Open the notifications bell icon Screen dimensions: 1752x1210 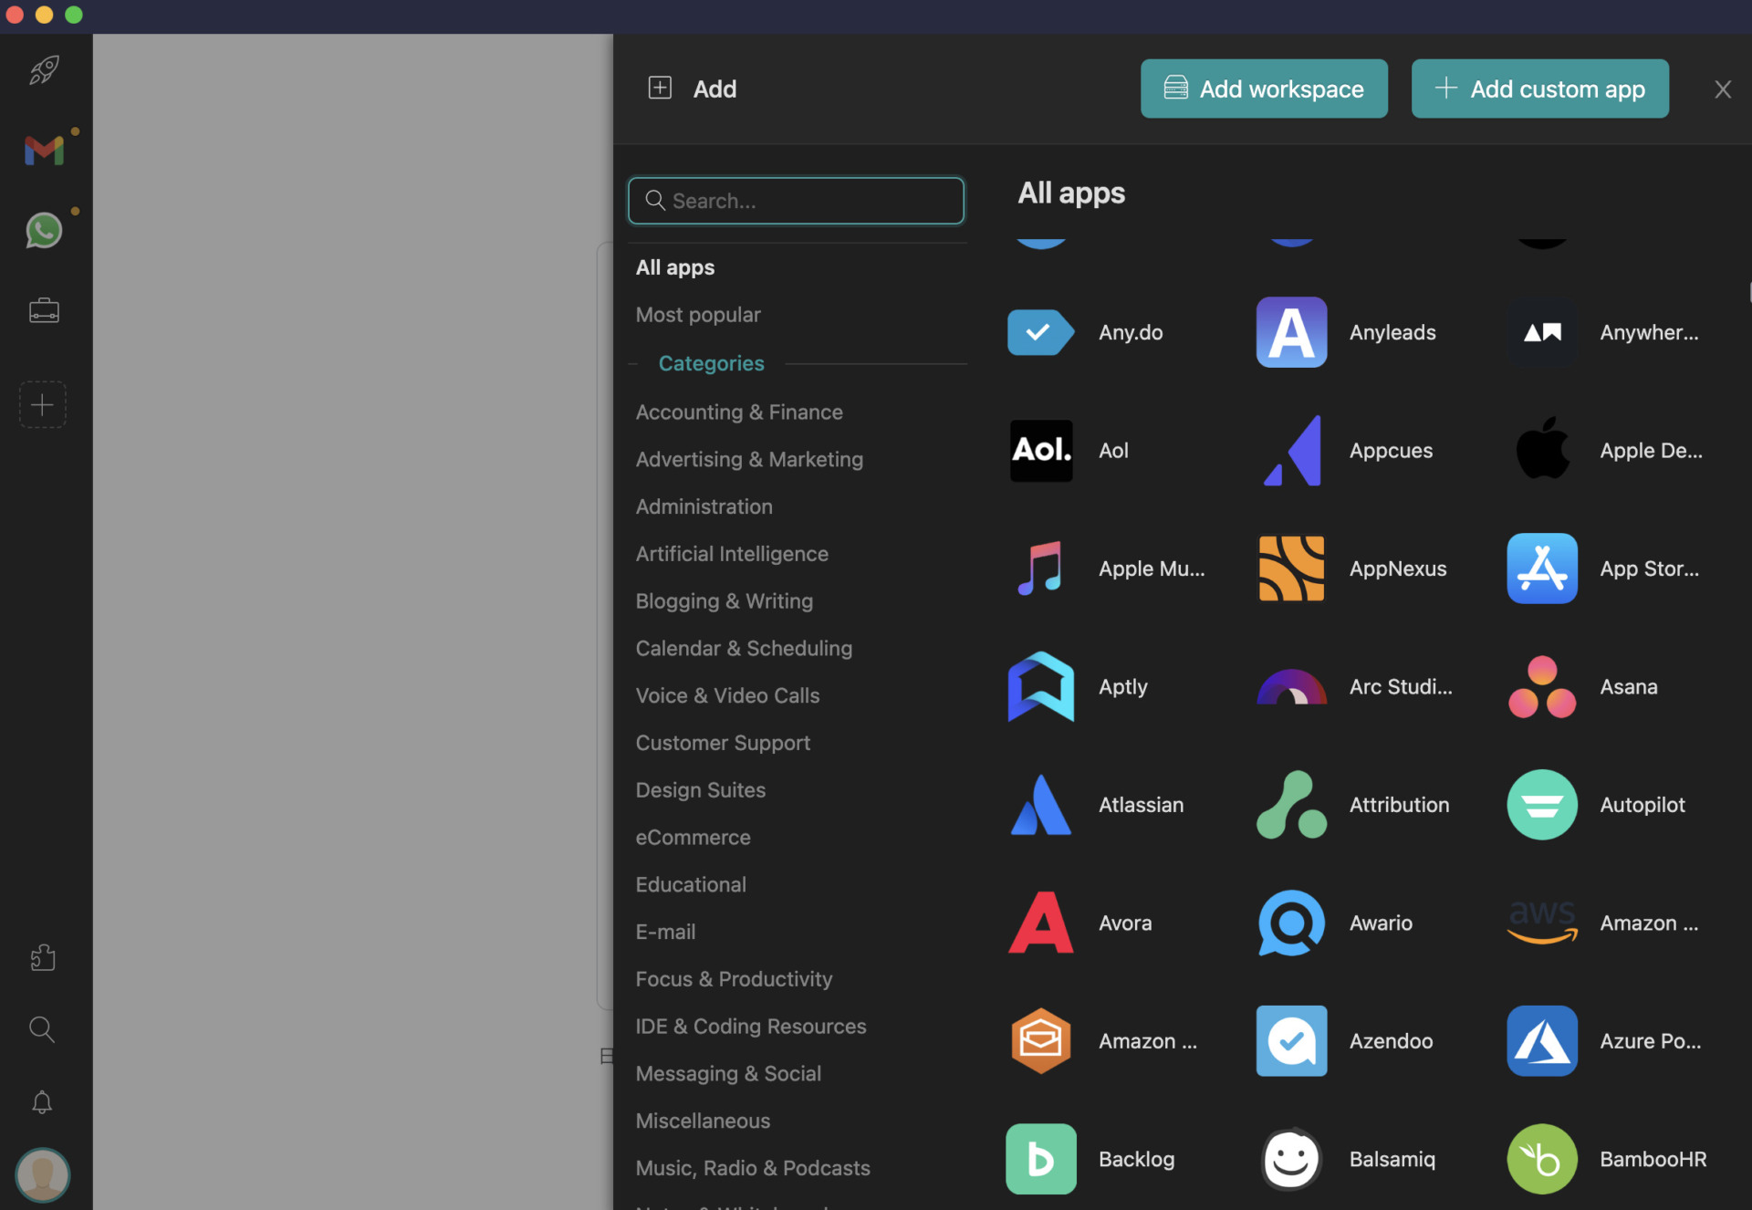click(42, 1102)
